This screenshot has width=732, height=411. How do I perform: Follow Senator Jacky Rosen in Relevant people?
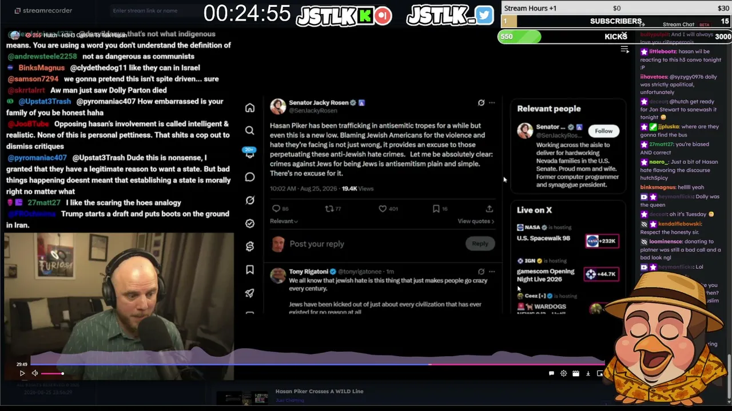pos(603,131)
